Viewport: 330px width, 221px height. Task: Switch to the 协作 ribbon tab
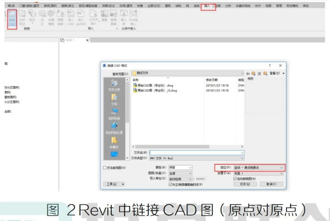pyautogui.click(x=258, y=6)
